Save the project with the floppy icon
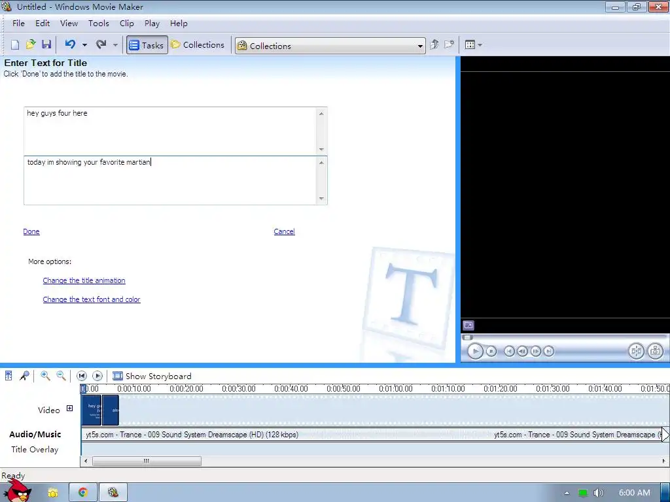This screenshot has width=670, height=502. coord(46,44)
